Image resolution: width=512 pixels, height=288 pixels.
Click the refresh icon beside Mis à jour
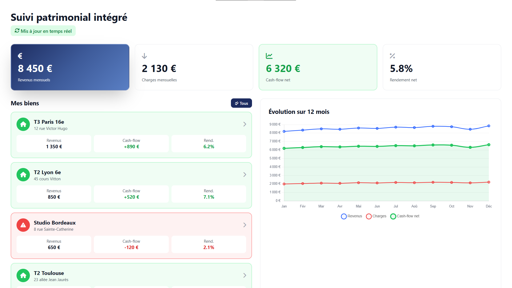(17, 31)
